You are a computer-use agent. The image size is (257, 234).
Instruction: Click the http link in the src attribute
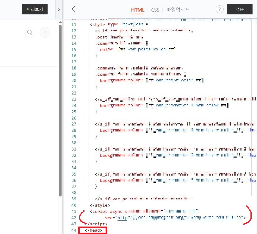pos(123,218)
